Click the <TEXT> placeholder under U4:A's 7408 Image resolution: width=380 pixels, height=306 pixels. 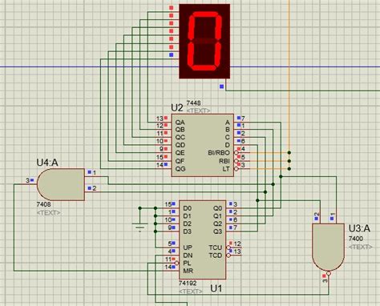(x=49, y=213)
